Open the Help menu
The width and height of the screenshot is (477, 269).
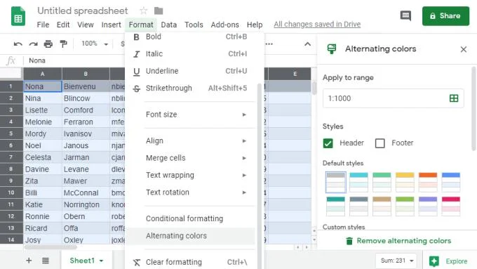[255, 25]
